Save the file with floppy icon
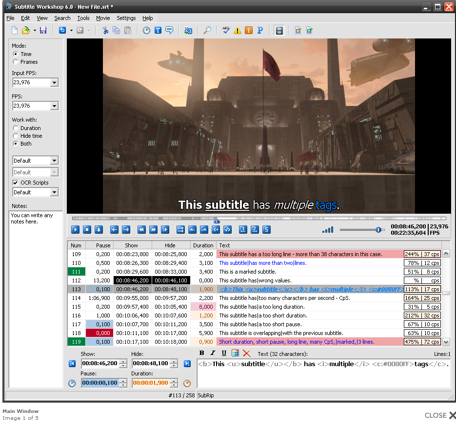Screen dimensions: 456x427 pos(43,30)
